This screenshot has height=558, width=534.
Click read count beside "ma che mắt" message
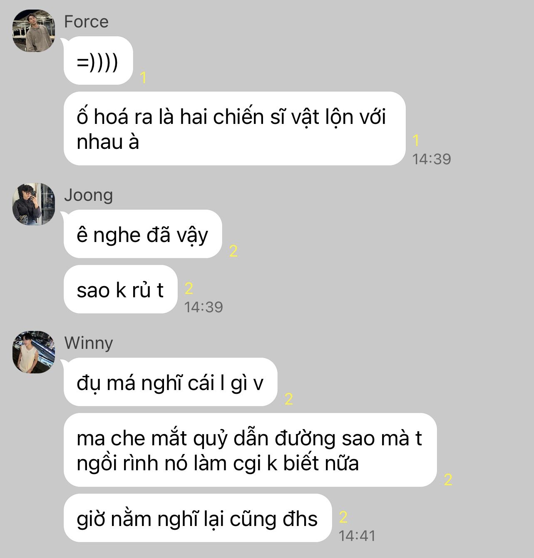448,480
